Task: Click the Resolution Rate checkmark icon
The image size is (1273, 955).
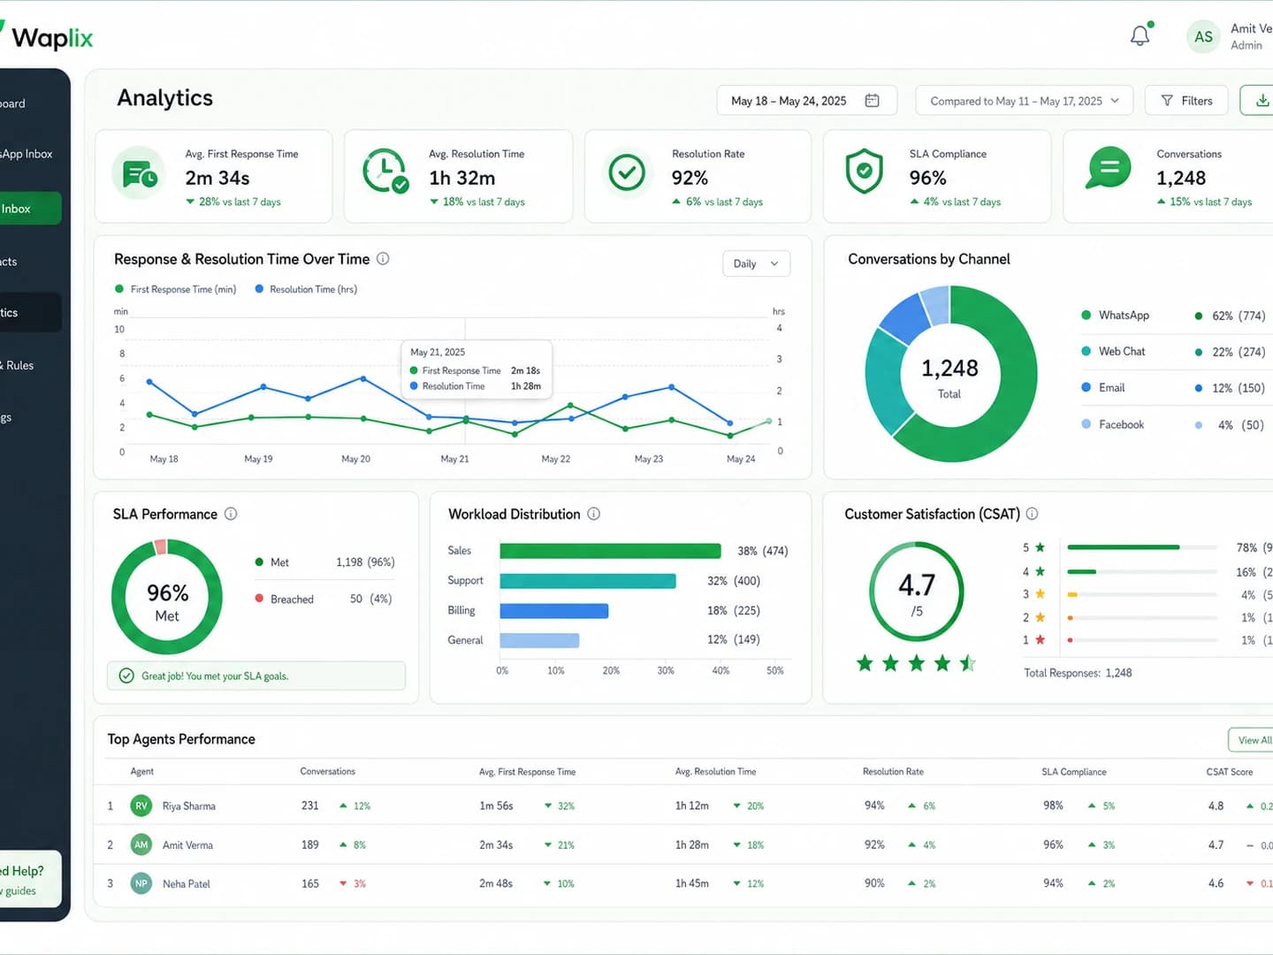Action: pos(627,172)
